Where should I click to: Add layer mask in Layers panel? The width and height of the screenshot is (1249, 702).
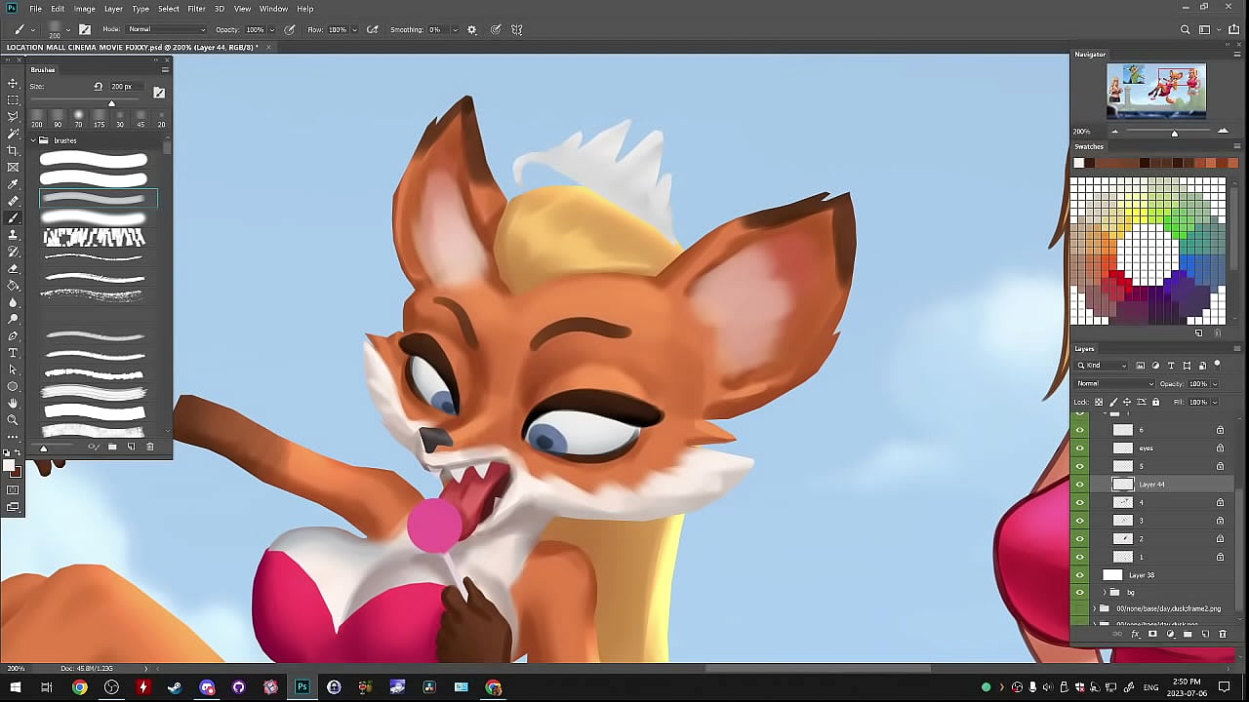[1152, 634]
